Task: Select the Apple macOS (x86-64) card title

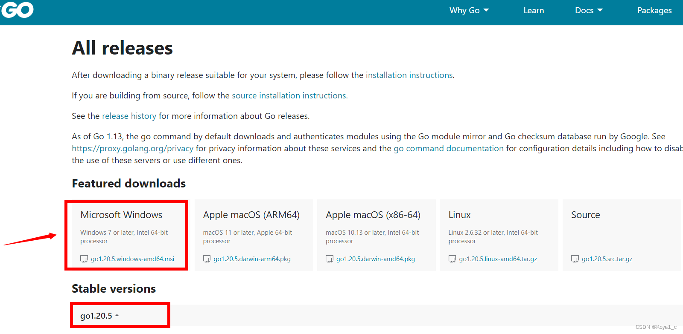Action: 373,215
